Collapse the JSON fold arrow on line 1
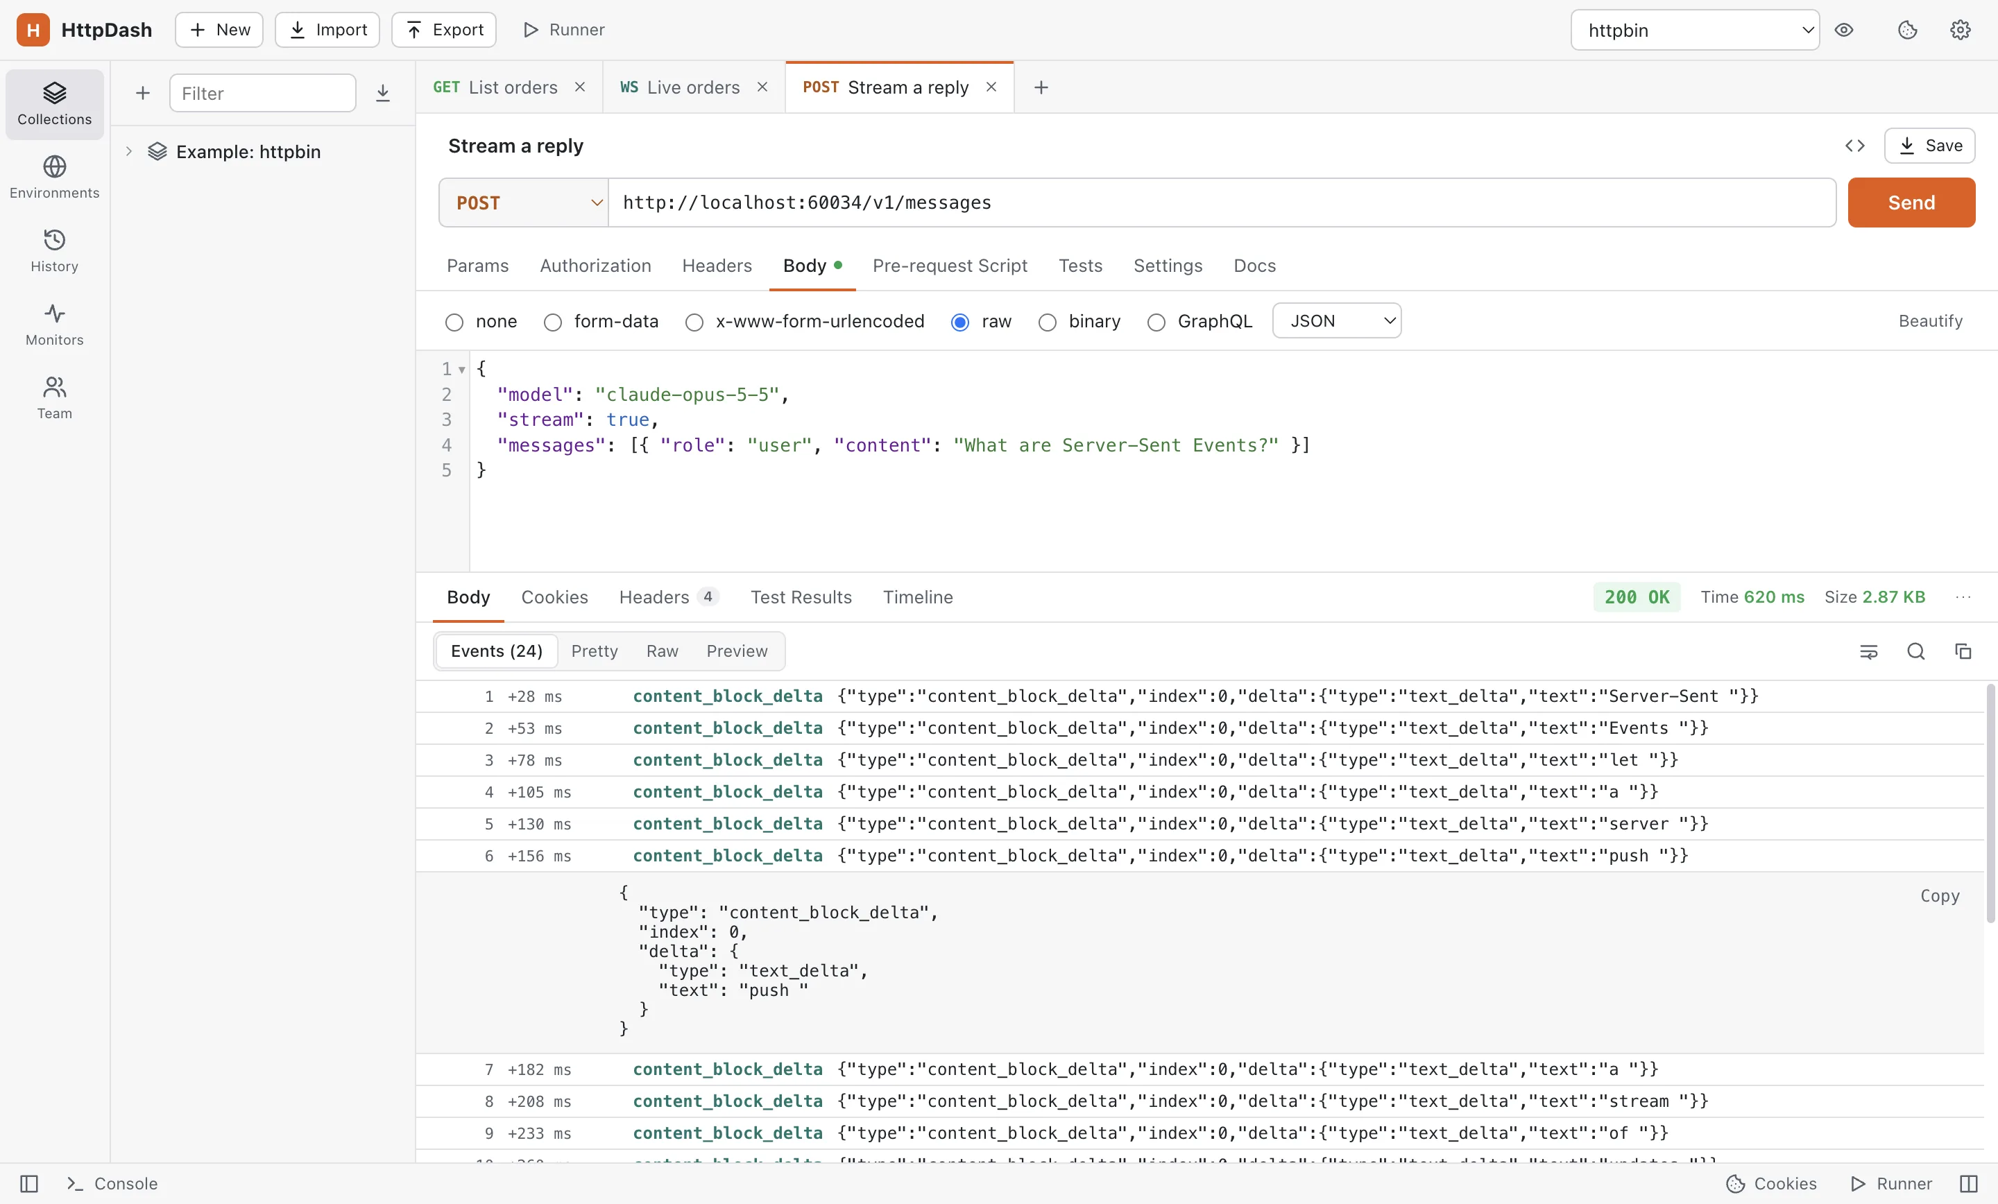The height and width of the screenshot is (1204, 1998). 462,370
